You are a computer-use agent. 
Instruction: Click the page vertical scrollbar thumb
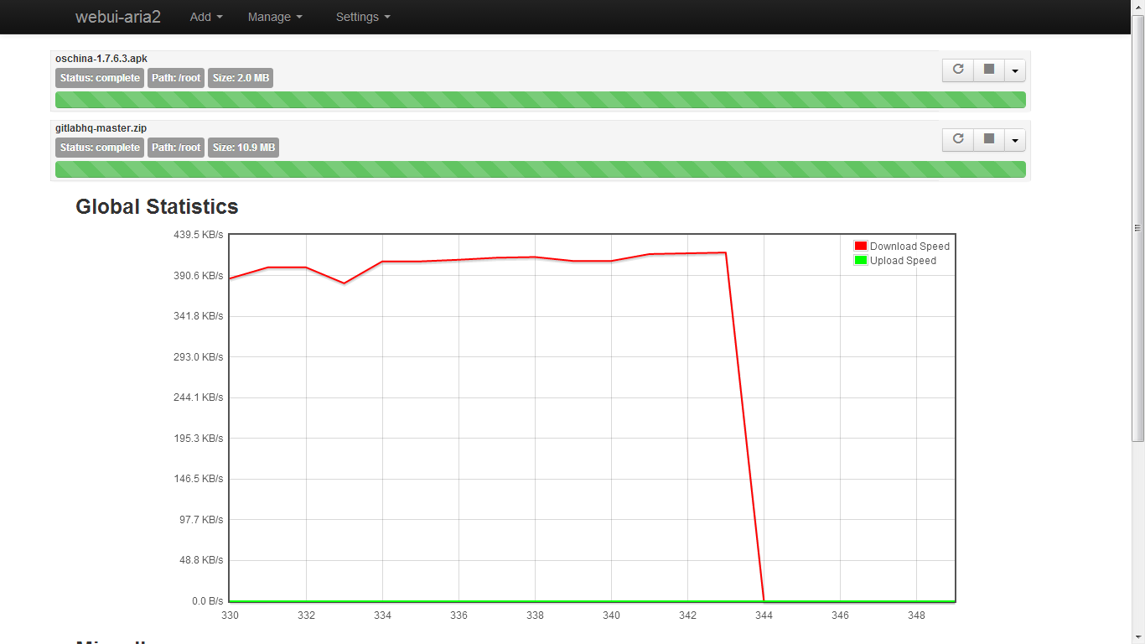(1138, 227)
